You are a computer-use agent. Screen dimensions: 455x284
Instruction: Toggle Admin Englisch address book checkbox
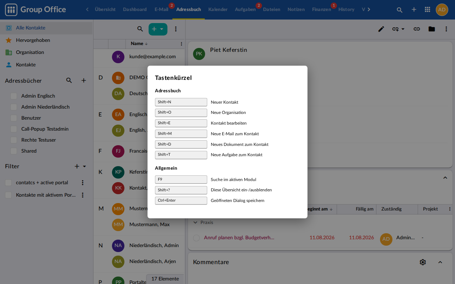point(14,96)
